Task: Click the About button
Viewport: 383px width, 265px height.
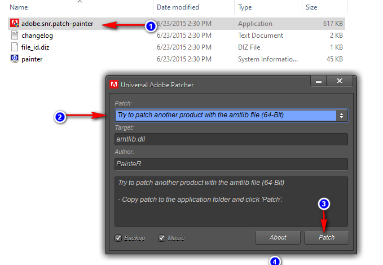Action: coord(278,237)
